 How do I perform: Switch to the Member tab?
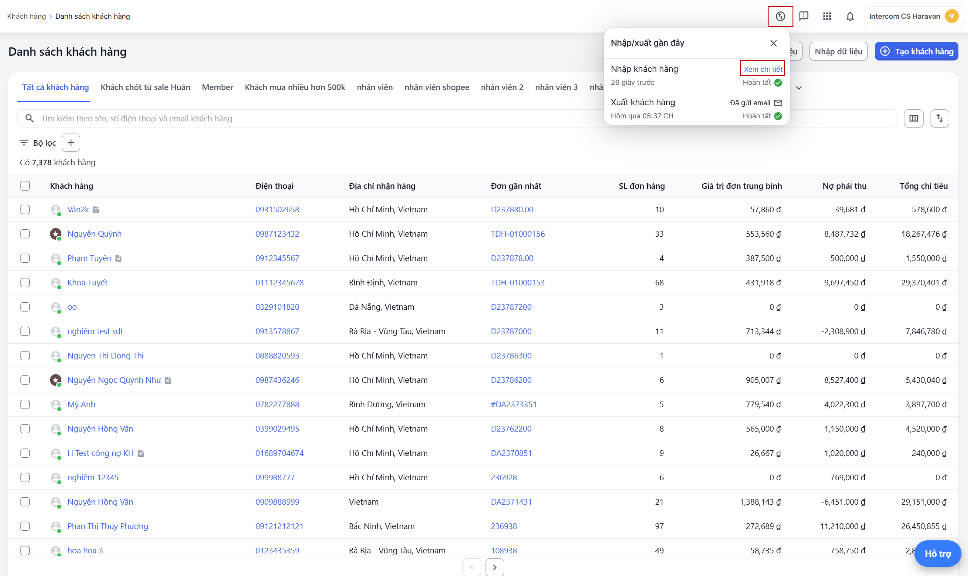click(x=217, y=87)
